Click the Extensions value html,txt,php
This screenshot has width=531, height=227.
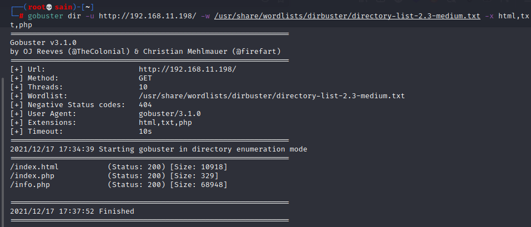[165, 122]
